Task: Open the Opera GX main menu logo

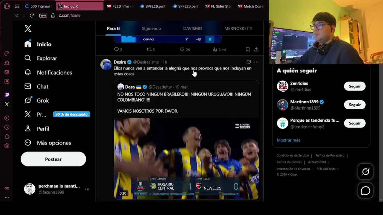Action: [7, 6]
